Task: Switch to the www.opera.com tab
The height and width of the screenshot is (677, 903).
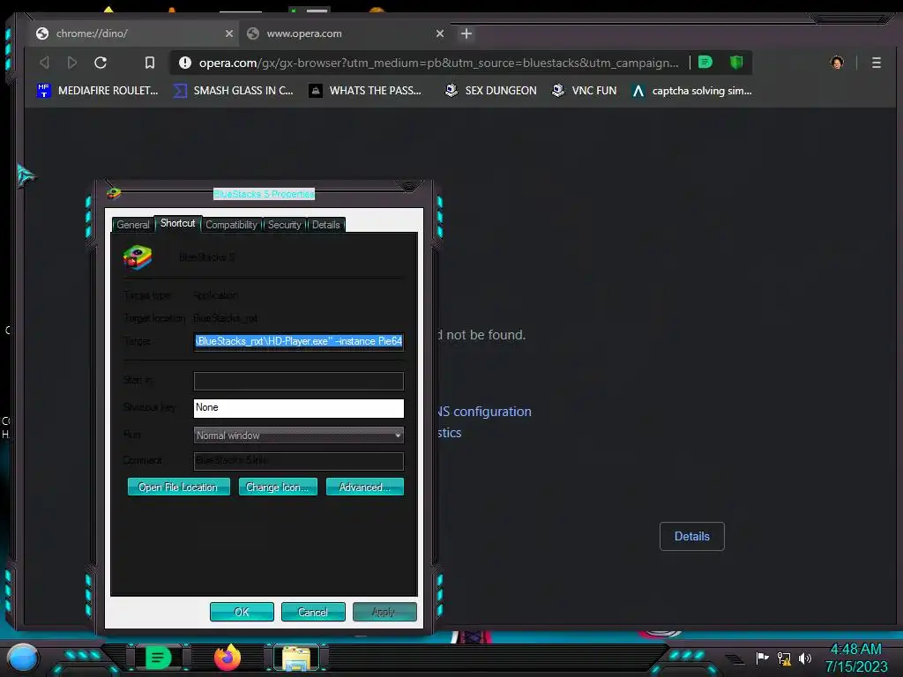Action: (345, 33)
